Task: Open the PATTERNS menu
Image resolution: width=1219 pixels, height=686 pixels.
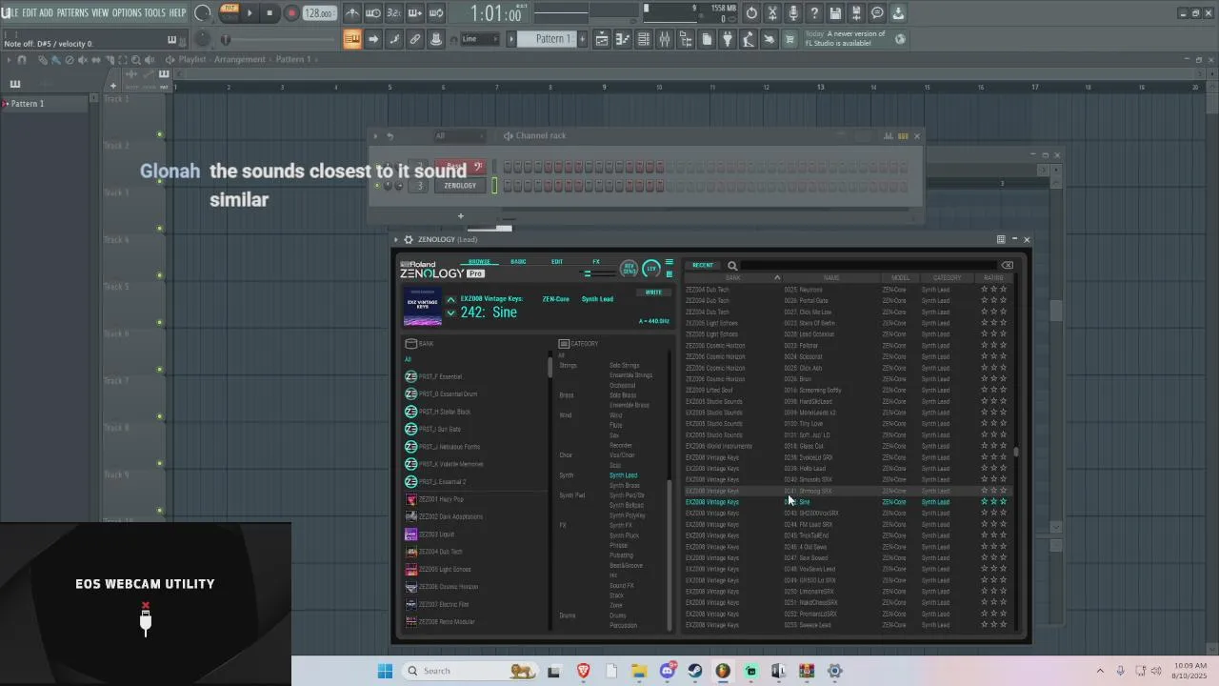Action: point(72,13)
